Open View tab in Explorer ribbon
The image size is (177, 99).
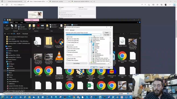pyautogui.click(x=22, y=22)
